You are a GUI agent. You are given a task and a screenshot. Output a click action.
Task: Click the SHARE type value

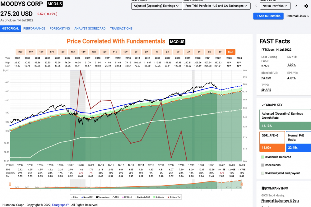(x=266, y=90)
